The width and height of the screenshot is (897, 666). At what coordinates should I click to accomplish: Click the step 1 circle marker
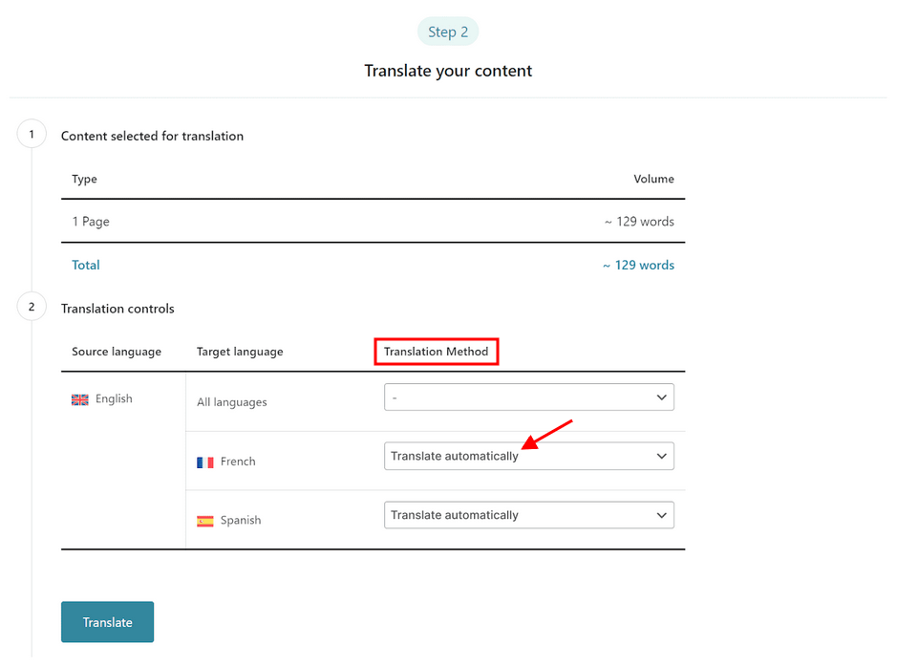click(x=32, y=135)
